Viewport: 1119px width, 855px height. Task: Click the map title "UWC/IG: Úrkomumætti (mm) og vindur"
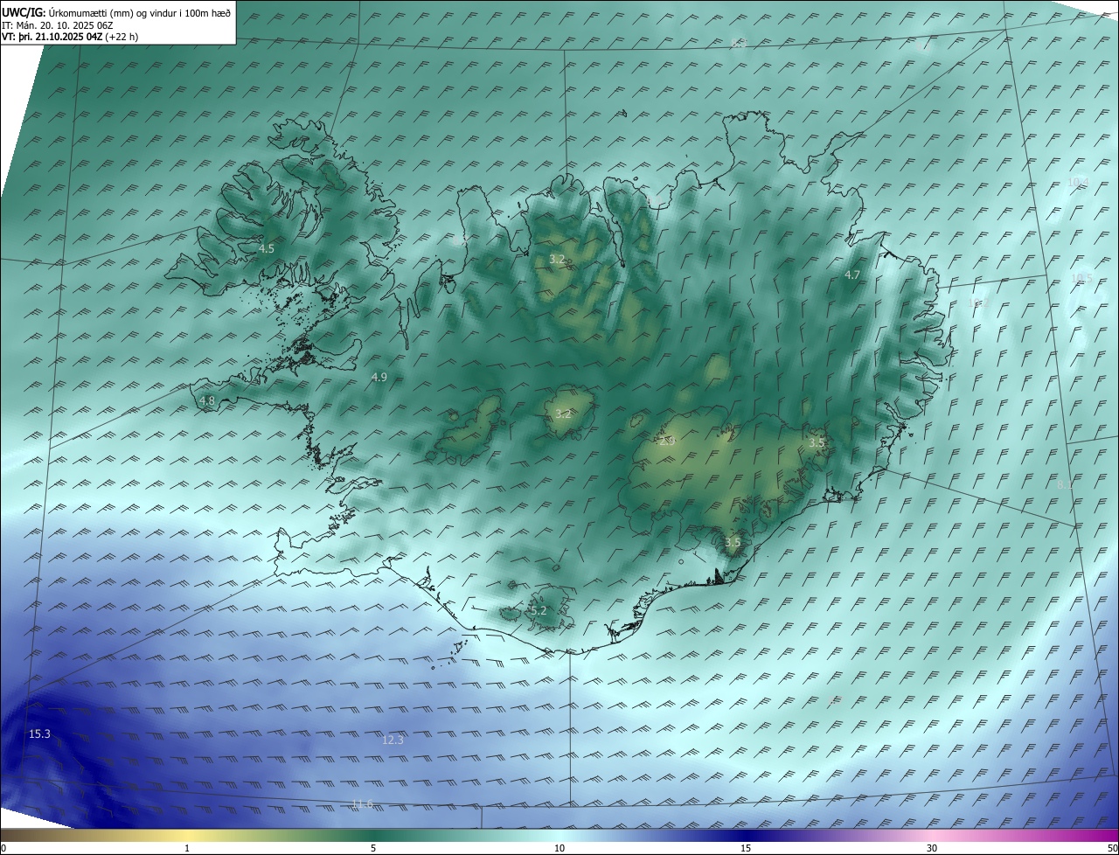pos(116,12)
